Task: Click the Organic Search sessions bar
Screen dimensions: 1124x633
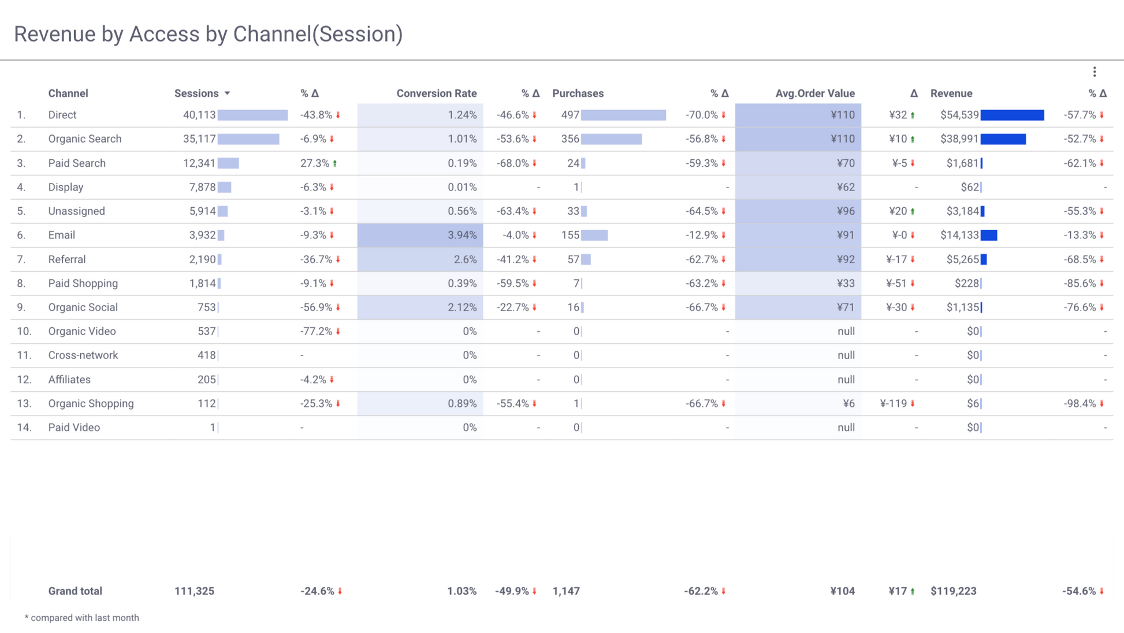Action: 248,139
